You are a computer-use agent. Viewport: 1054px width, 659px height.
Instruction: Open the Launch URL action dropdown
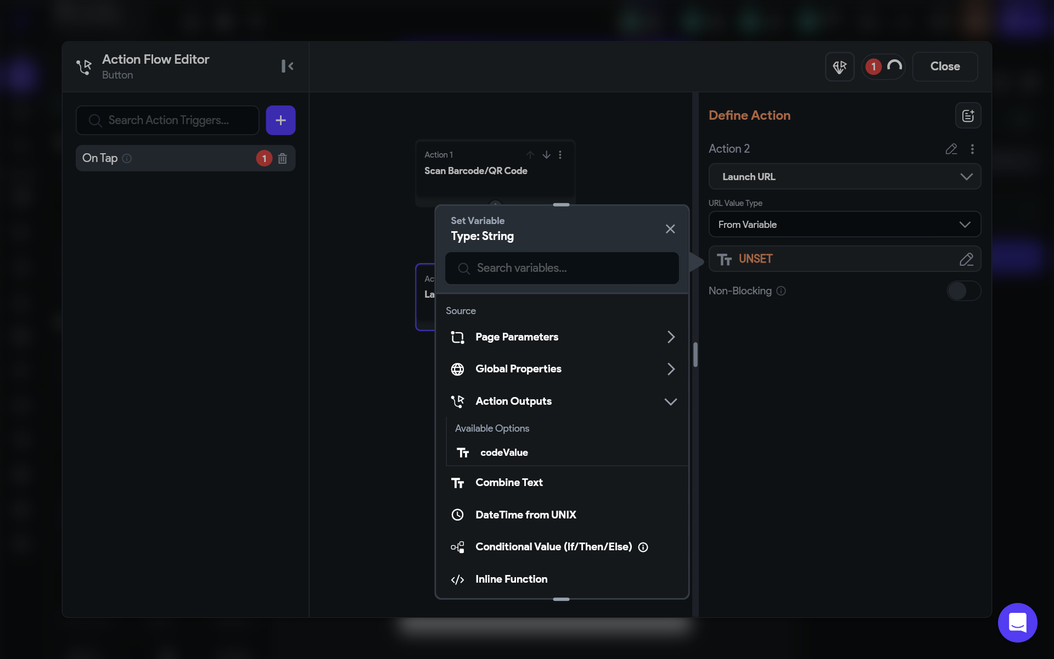(844, 177)
